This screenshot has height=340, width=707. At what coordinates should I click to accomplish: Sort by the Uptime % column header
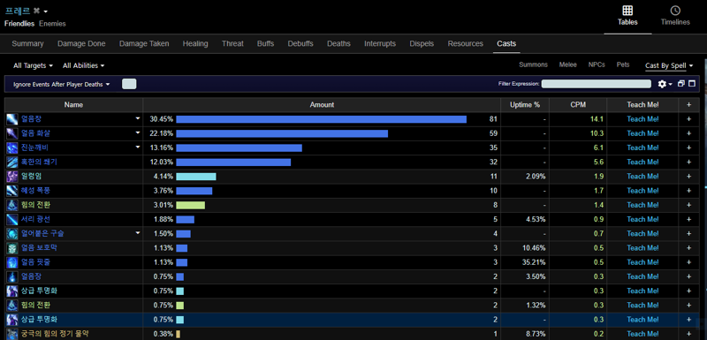tap(525, 105)
